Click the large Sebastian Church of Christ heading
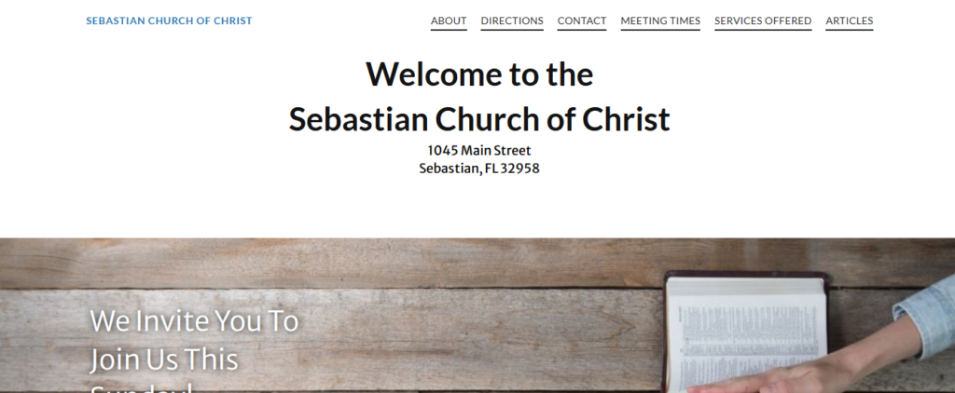This screenshot has width=955, height=393. click(479, 119)
